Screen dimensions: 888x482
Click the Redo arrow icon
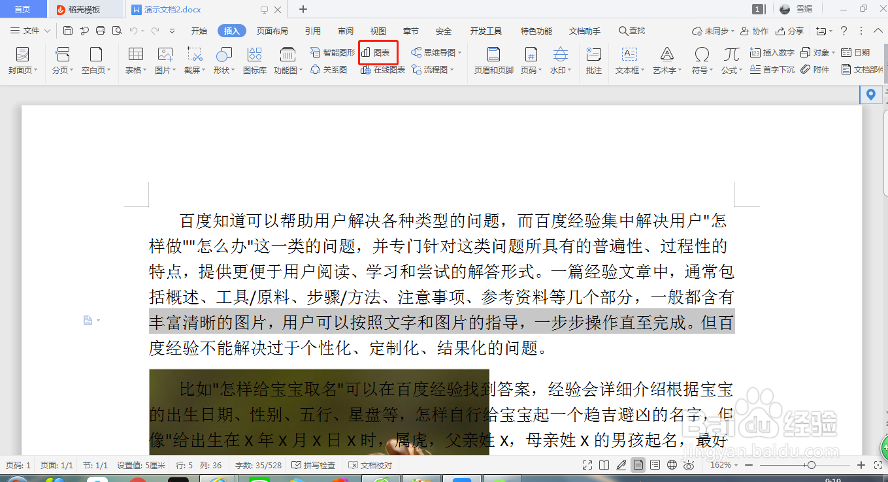[155, 31]
